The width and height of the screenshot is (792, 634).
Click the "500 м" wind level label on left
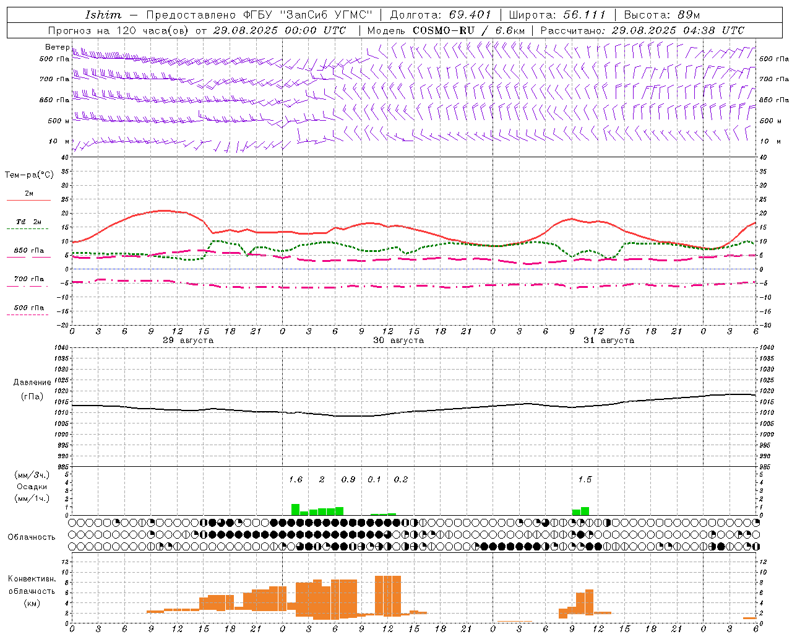pyautogui.click(x=59, y=121)
